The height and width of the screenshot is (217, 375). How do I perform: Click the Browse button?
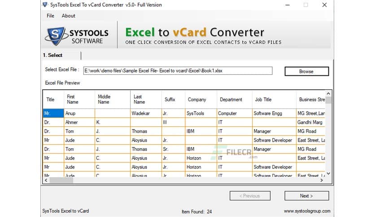pos(307,71)
